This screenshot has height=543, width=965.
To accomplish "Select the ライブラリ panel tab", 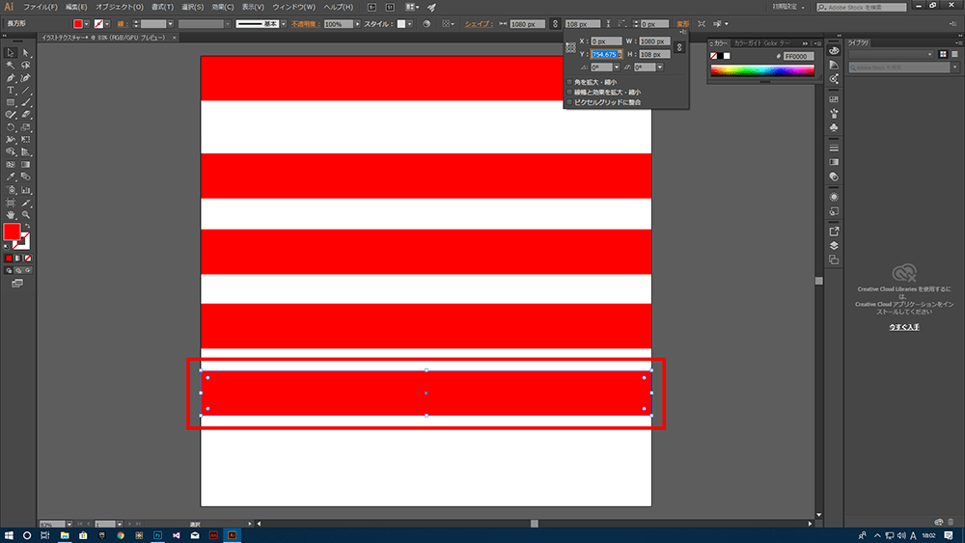I will [x=859, y=42].
